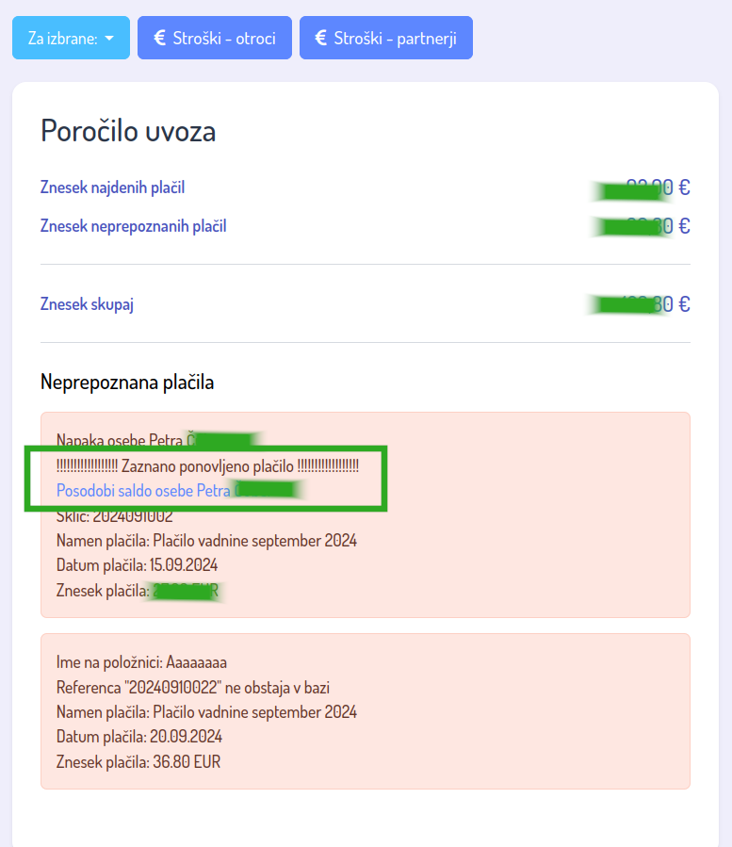732x847 pixels.
Task: Click the "Znesek najdenih plačil" label
Action: 112,187
